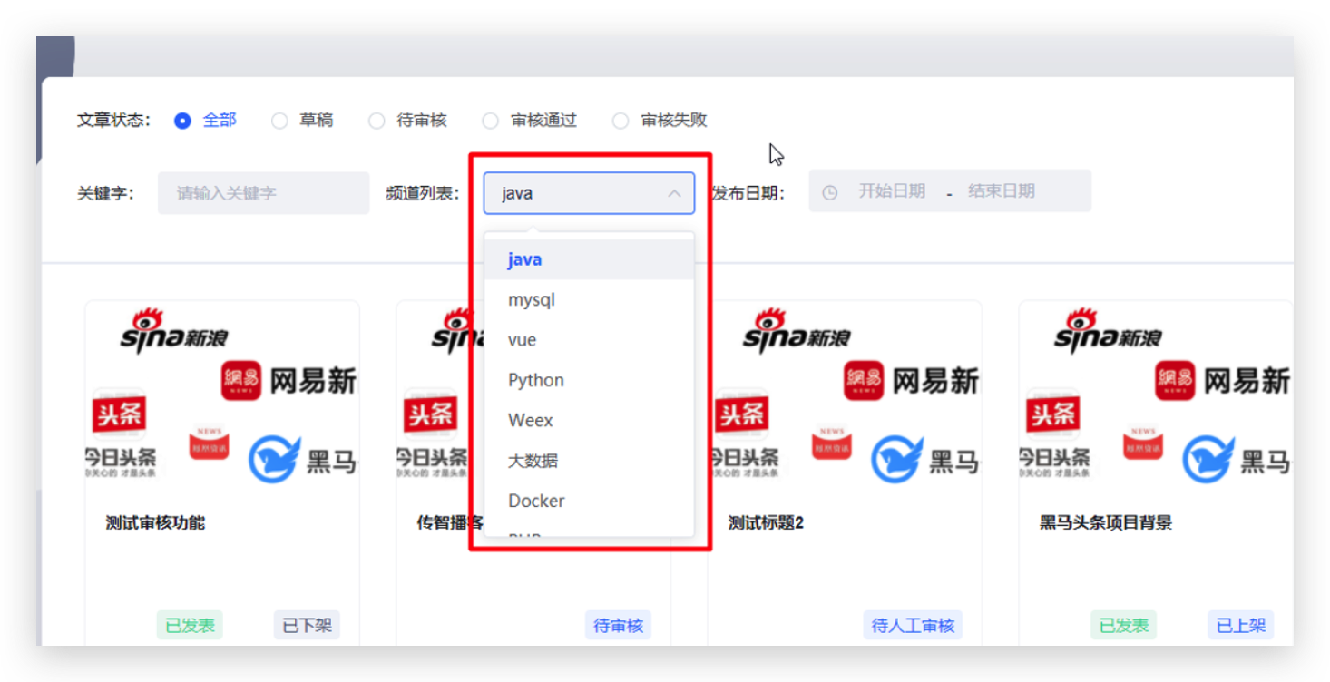The height and width of the screenshot is (682, 1330).
Task: Click the 已上架 status tag
Action: click(1240, 625)
